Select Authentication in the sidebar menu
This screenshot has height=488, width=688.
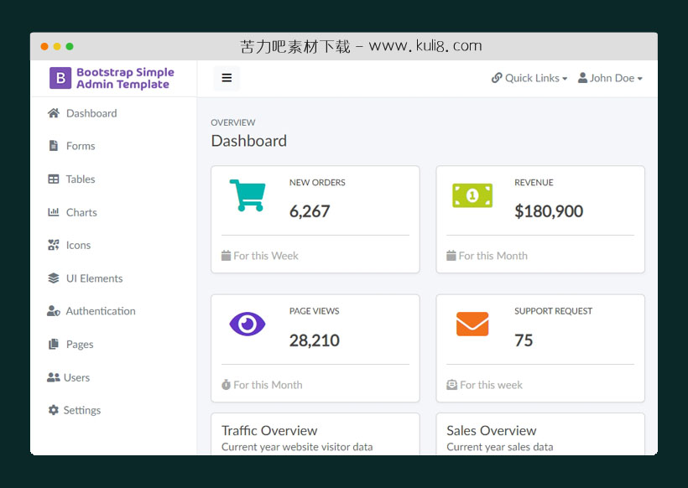click(x=101, y=310)
